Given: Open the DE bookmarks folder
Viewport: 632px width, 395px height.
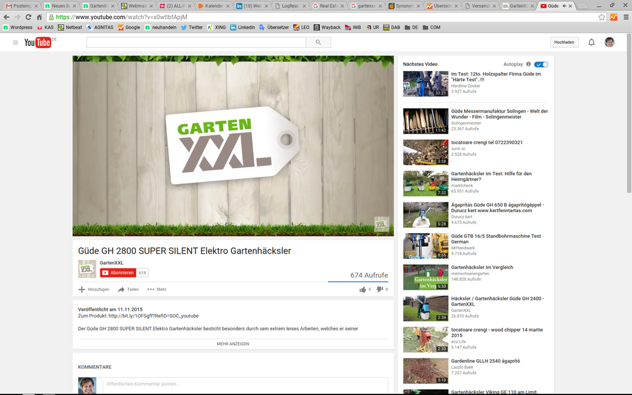Looking at the screenshot, I should click(411, 27).
